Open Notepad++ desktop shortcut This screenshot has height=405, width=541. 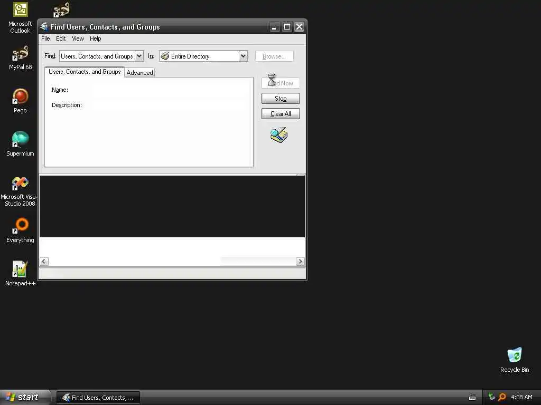[20, 274]
